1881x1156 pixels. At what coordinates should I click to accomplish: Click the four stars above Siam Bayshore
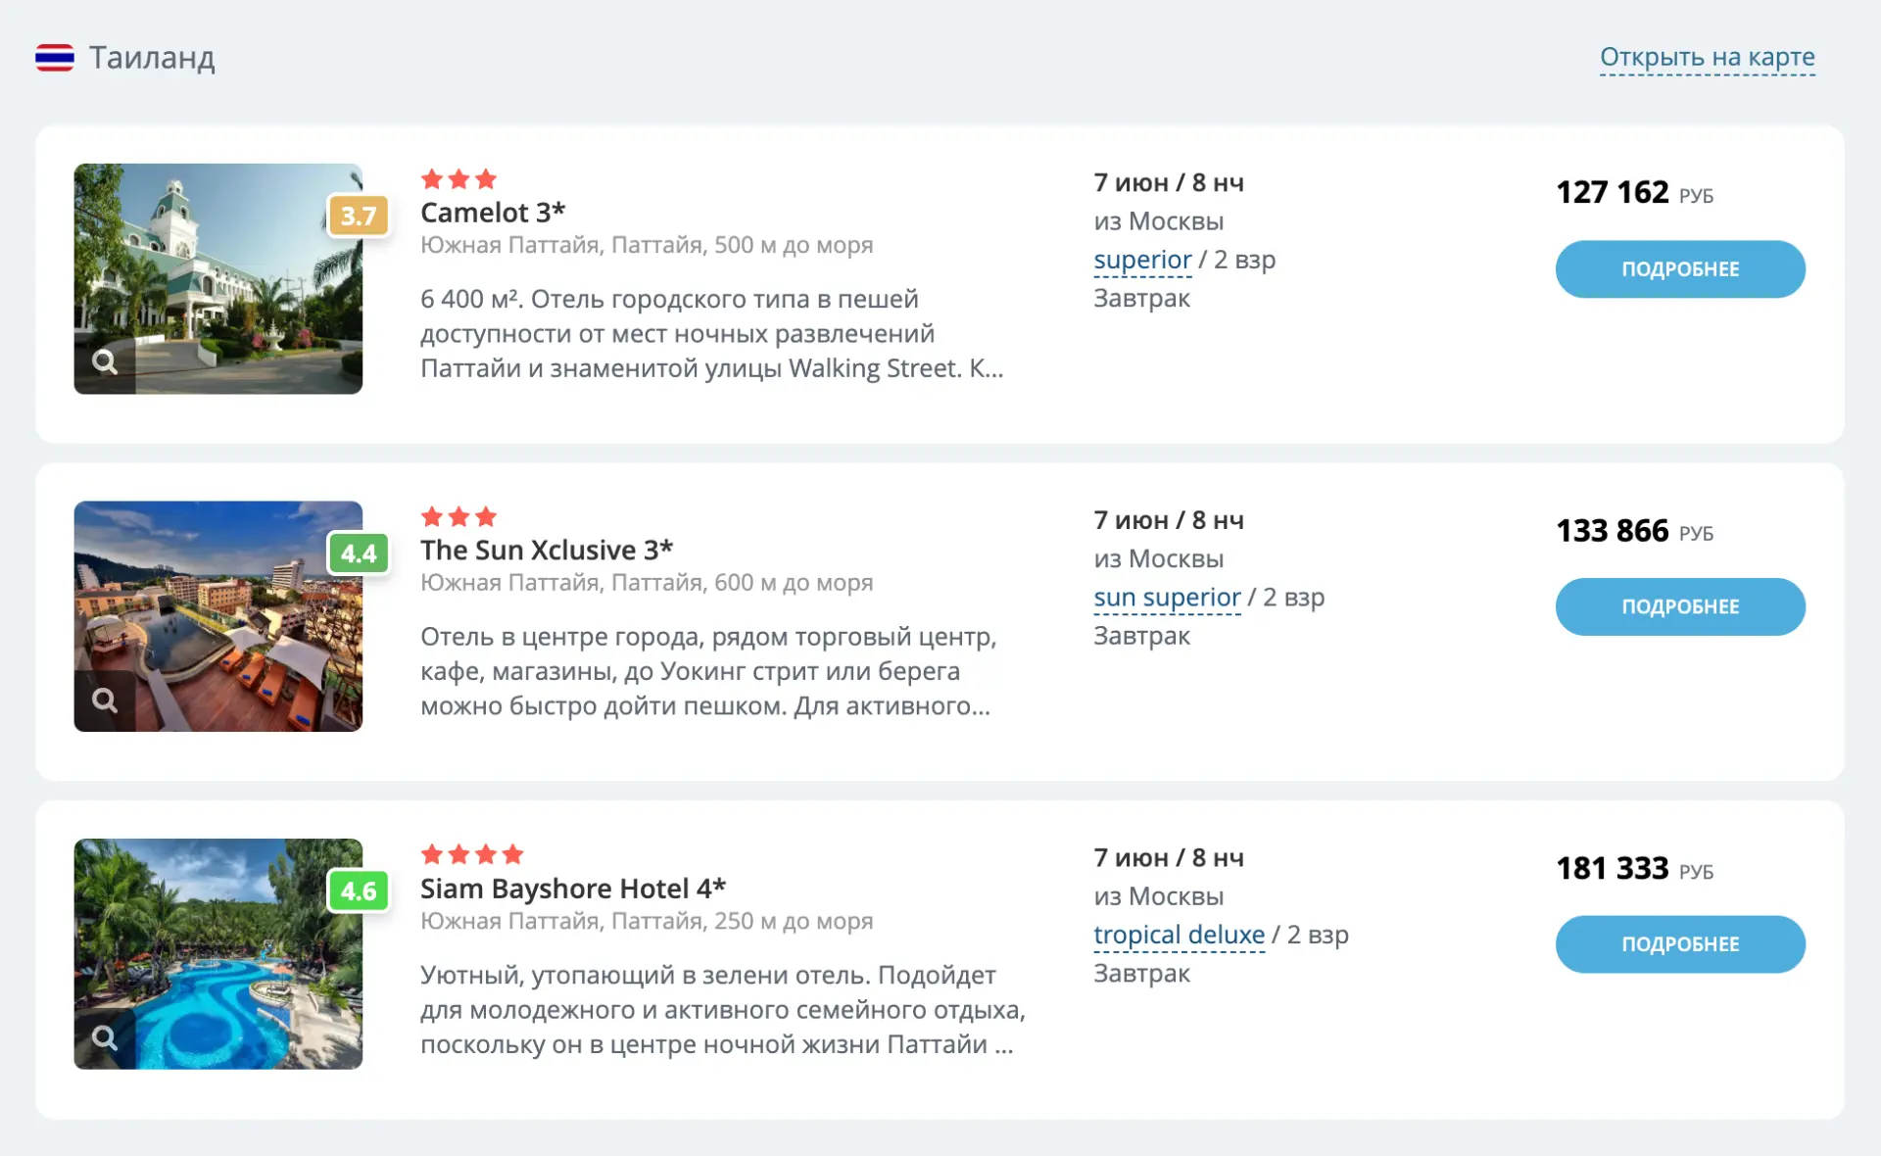pos(472,854)
